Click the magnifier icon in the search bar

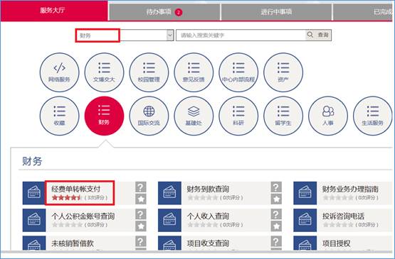coord(310,35)
